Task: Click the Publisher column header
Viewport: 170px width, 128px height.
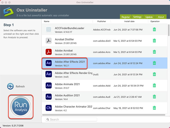Action: [x=101, y=22]
